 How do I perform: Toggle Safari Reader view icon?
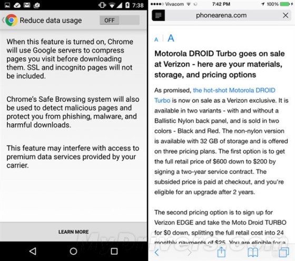pyautogui.click(x=158, y=15)
